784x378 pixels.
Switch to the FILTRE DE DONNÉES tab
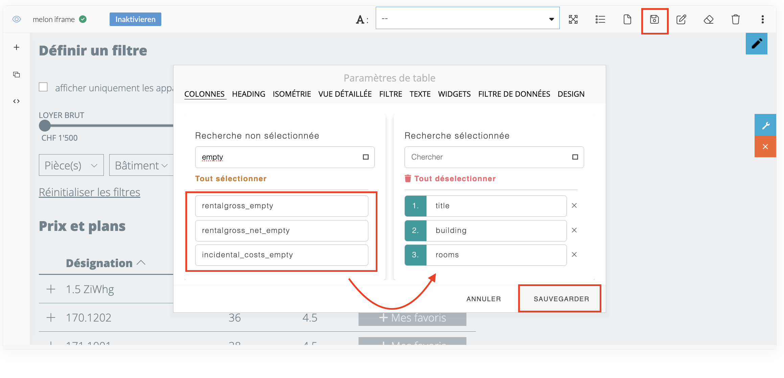[x=514, y=94]
